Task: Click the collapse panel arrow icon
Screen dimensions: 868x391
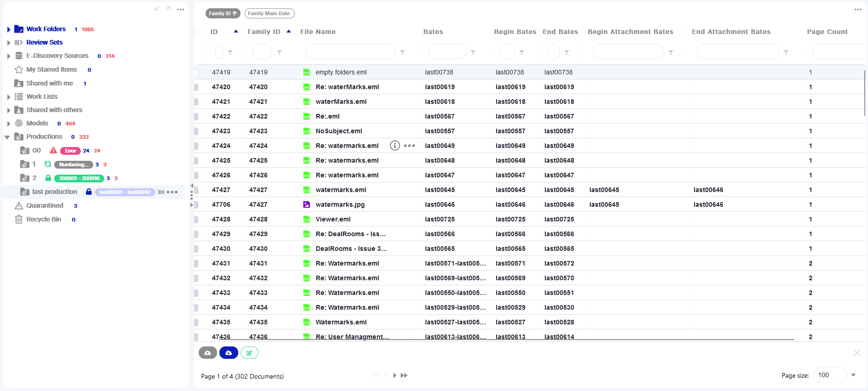Action: (x=157, y=9)
